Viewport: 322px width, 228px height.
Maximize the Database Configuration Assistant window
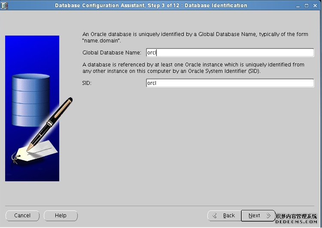click(307, 6)
